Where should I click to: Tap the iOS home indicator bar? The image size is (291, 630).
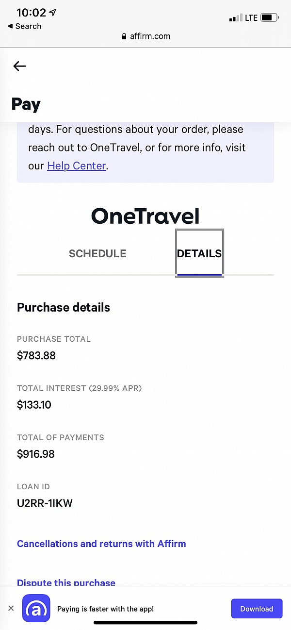pyautogui.click(x=145, y=622)
